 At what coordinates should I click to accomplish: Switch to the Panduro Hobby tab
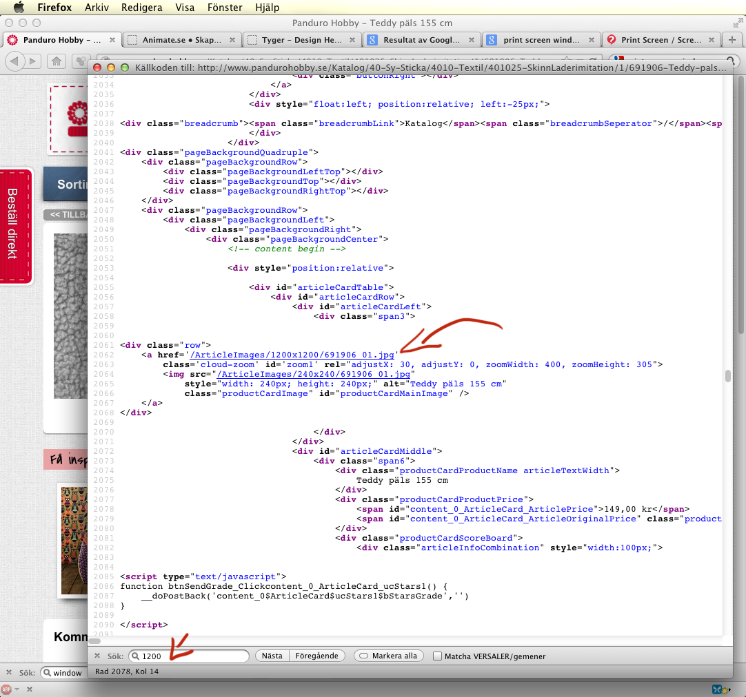[x=62, y=40]
